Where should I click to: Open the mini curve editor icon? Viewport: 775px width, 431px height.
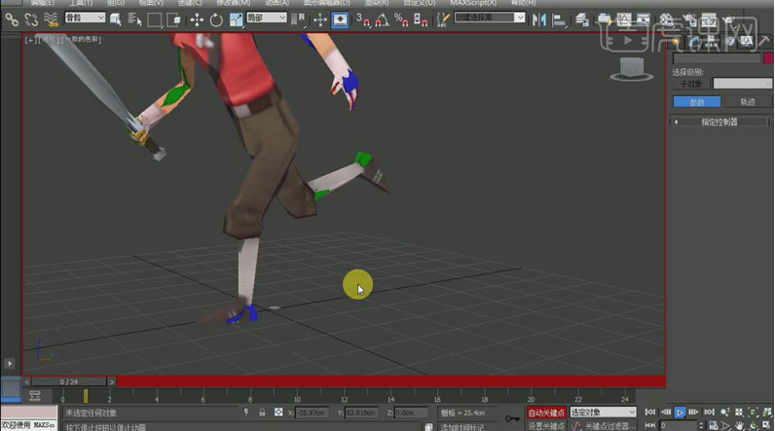click(35, 395)
